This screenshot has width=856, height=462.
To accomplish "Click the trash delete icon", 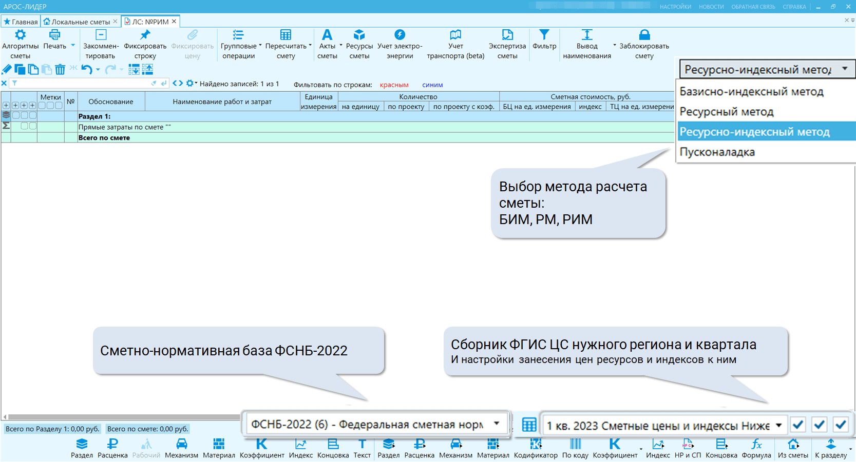I will pyautogui.click(x=60, y=69).
